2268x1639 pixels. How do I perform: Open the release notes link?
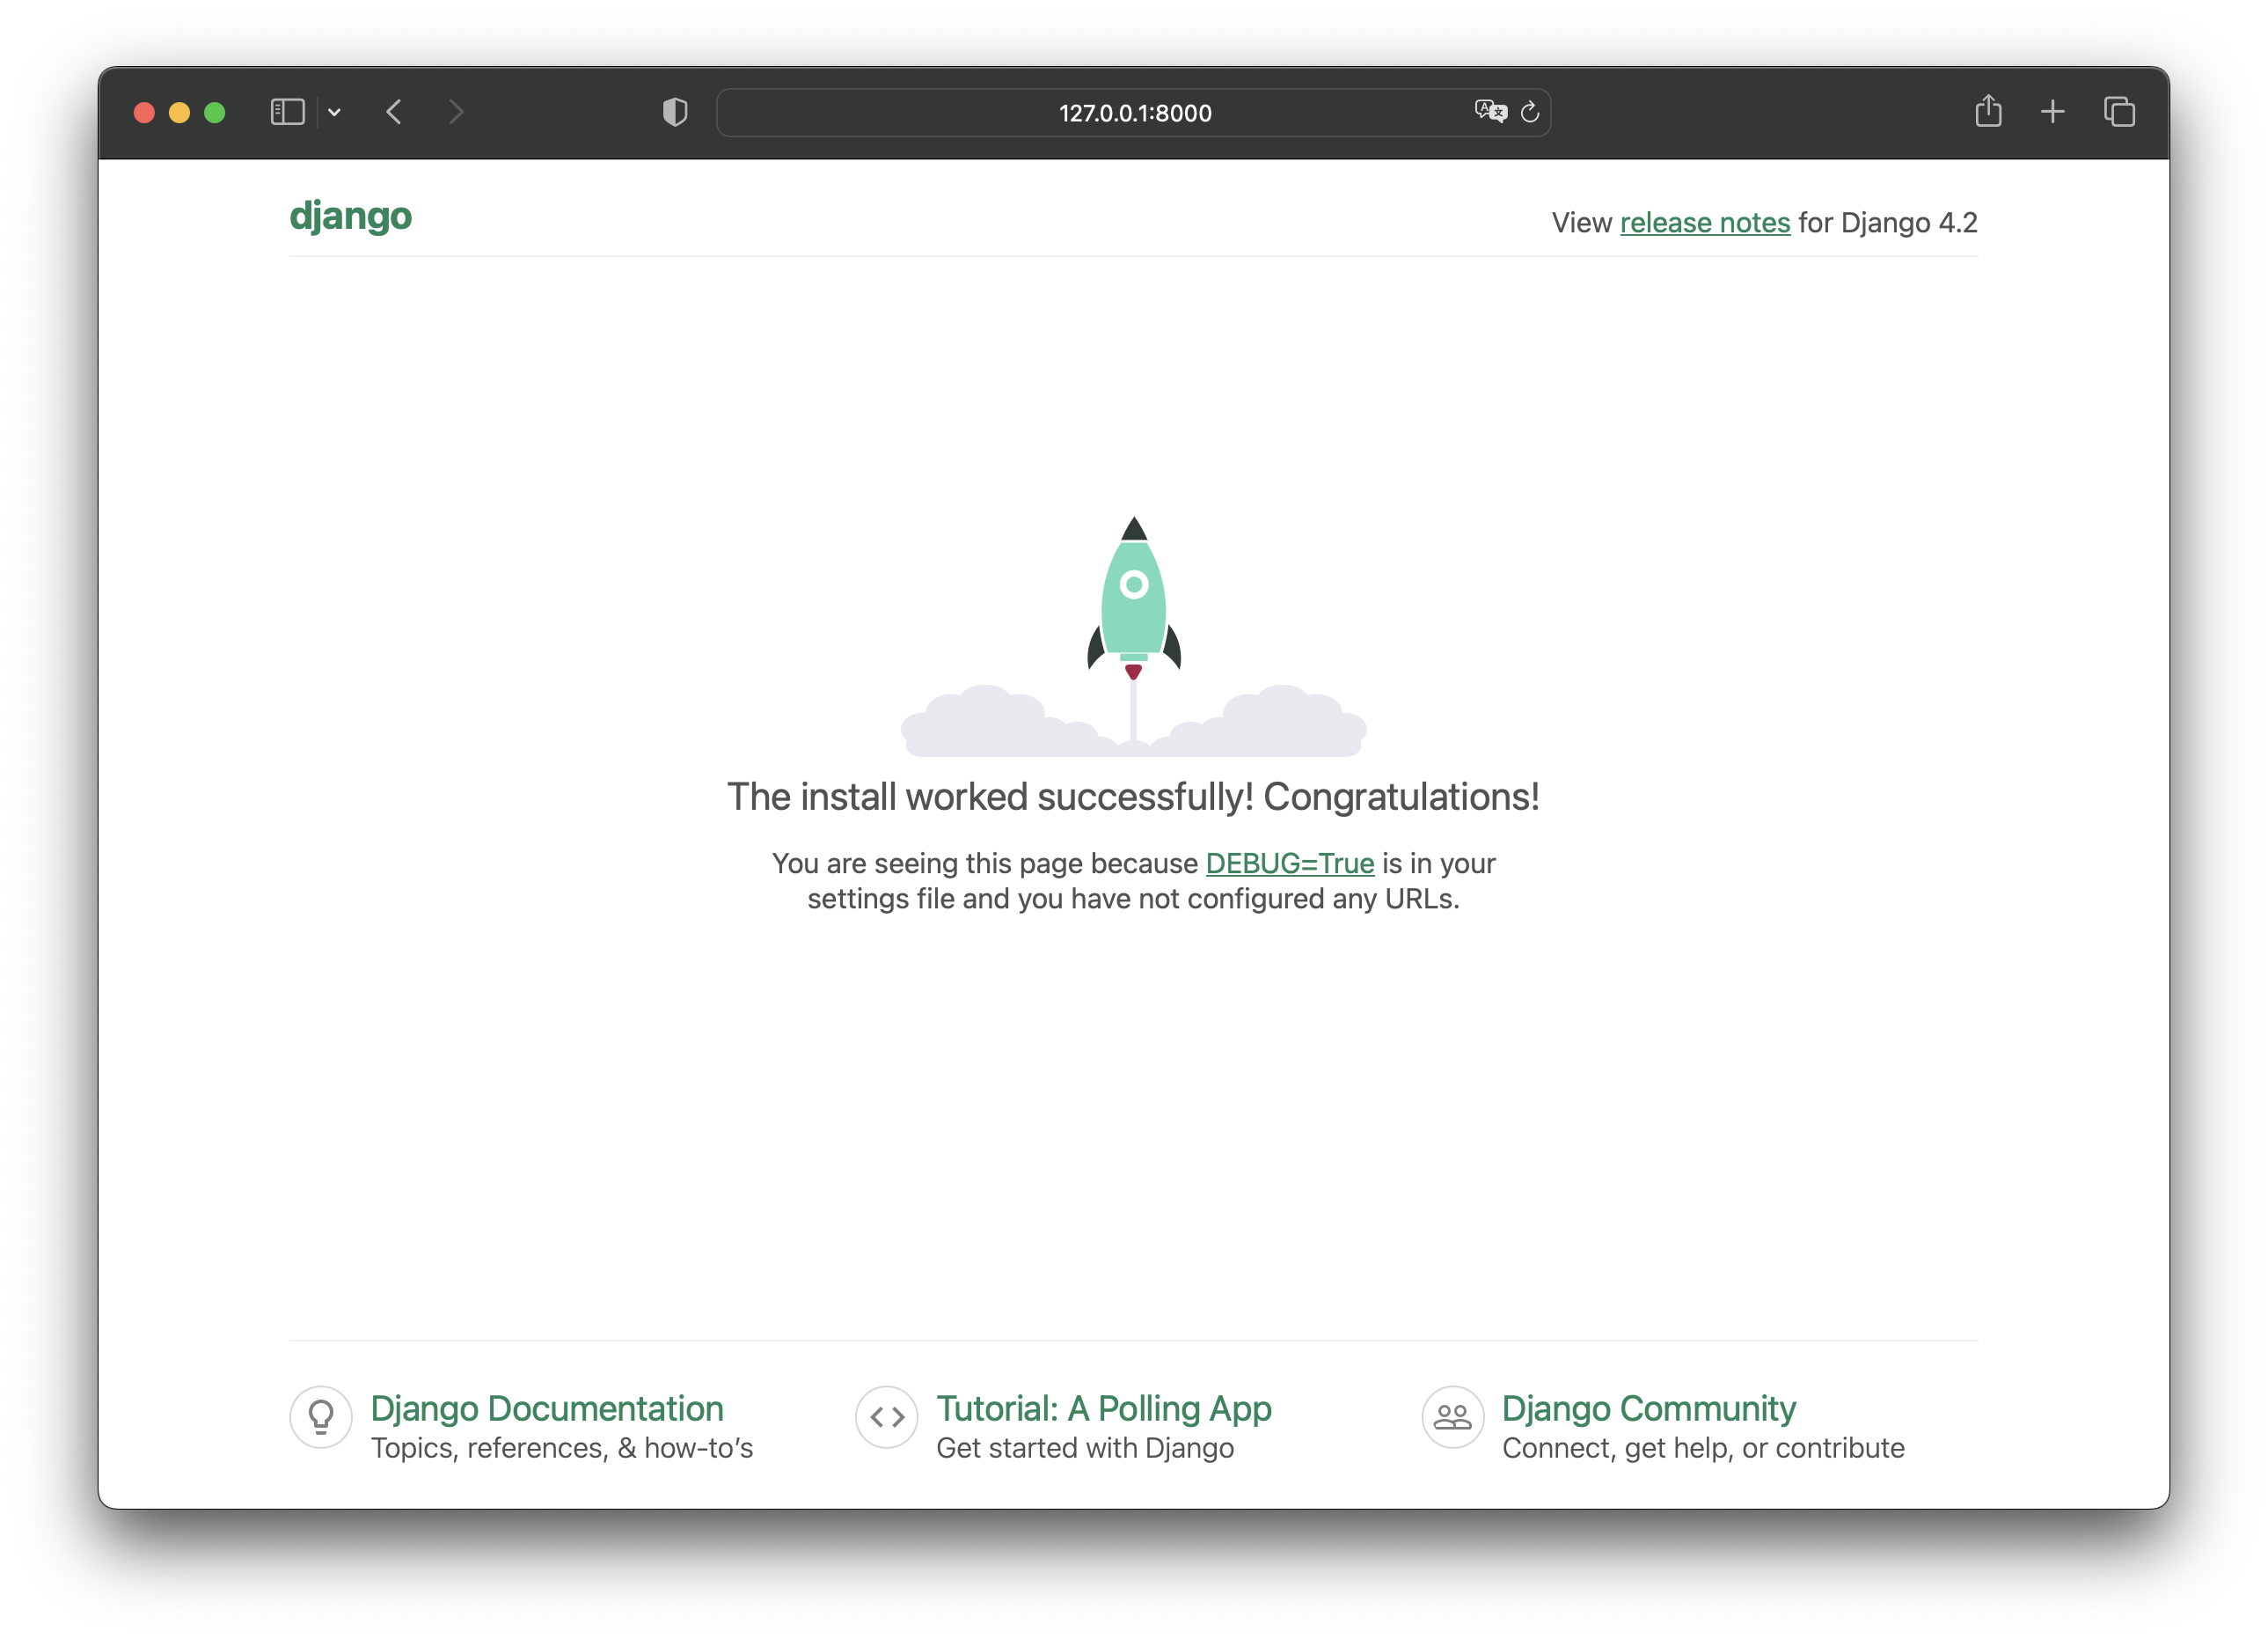pyautogui.click(x=1705, y=222)
